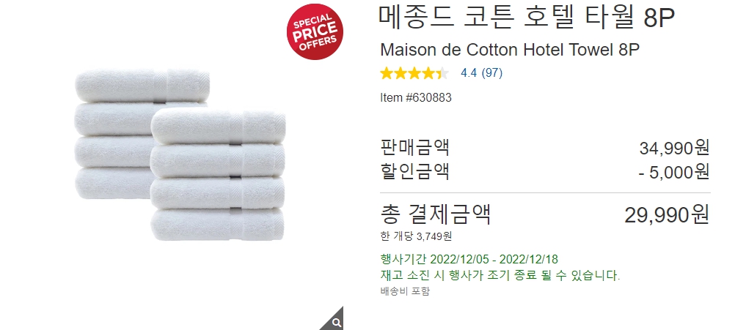The height and width of the screenshot is (330, 735).
Task: Click the star rating icons
Action: point(414,73)
